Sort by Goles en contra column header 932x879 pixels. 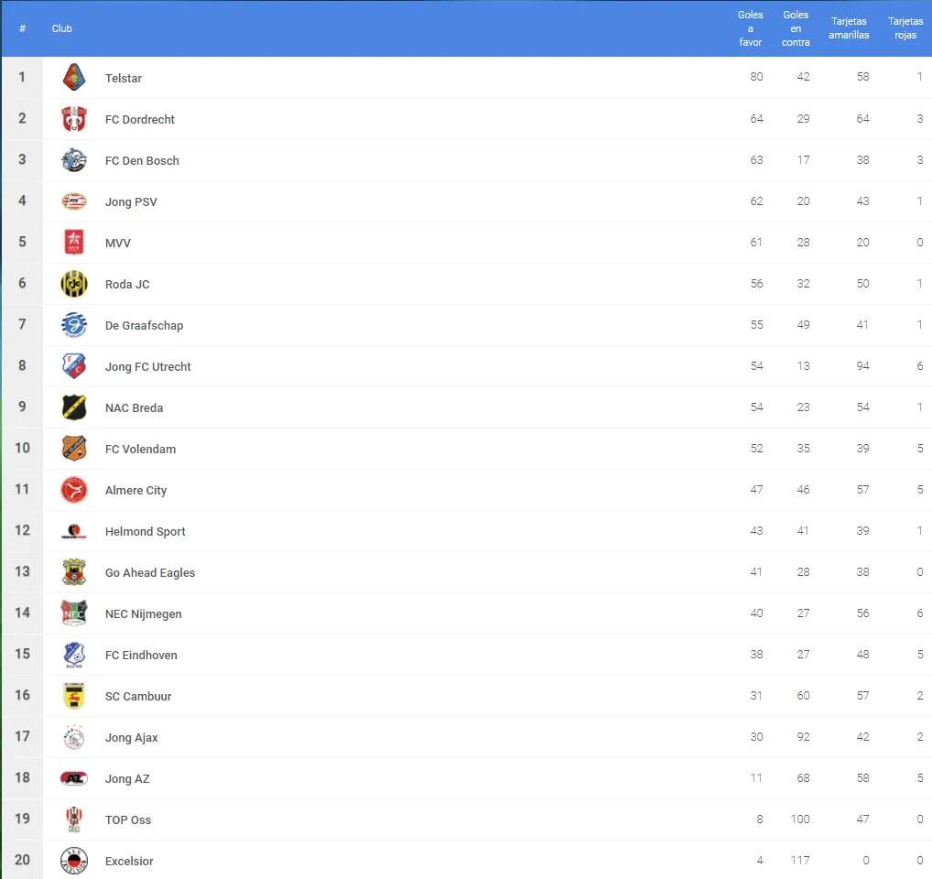tap(796, 28)
